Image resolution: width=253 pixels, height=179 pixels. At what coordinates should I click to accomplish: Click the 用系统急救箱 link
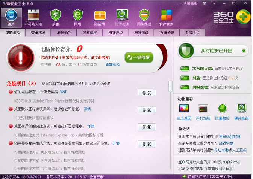pyautogui.click(x=230, y=136)
